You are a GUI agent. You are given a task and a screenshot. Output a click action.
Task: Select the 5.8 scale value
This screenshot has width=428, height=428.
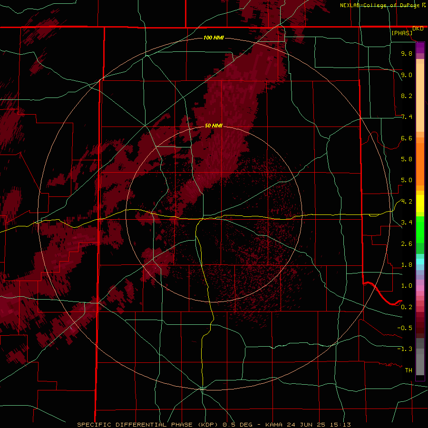pos(407,159)
